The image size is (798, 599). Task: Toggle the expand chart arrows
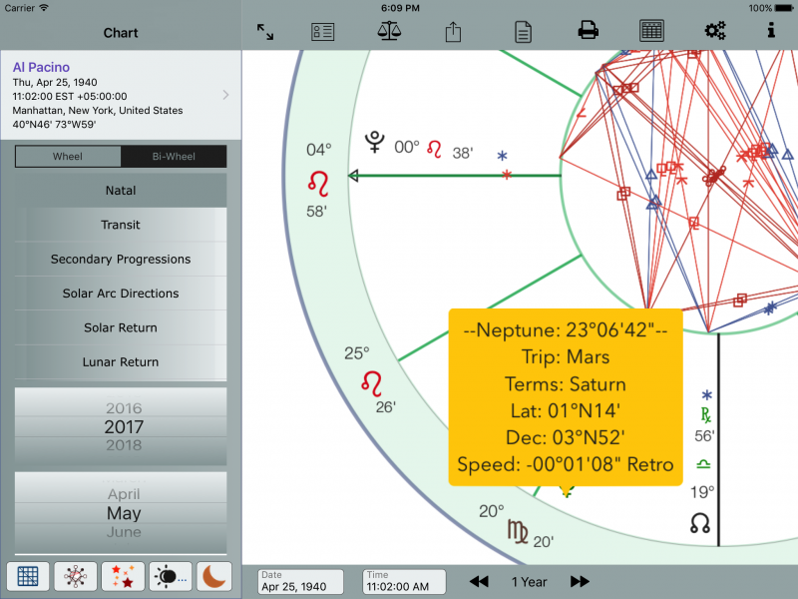[x=264, y=30]
